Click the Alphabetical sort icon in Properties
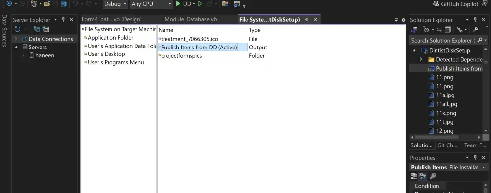The height and width of the screenshot is (193, 491). 423,176
